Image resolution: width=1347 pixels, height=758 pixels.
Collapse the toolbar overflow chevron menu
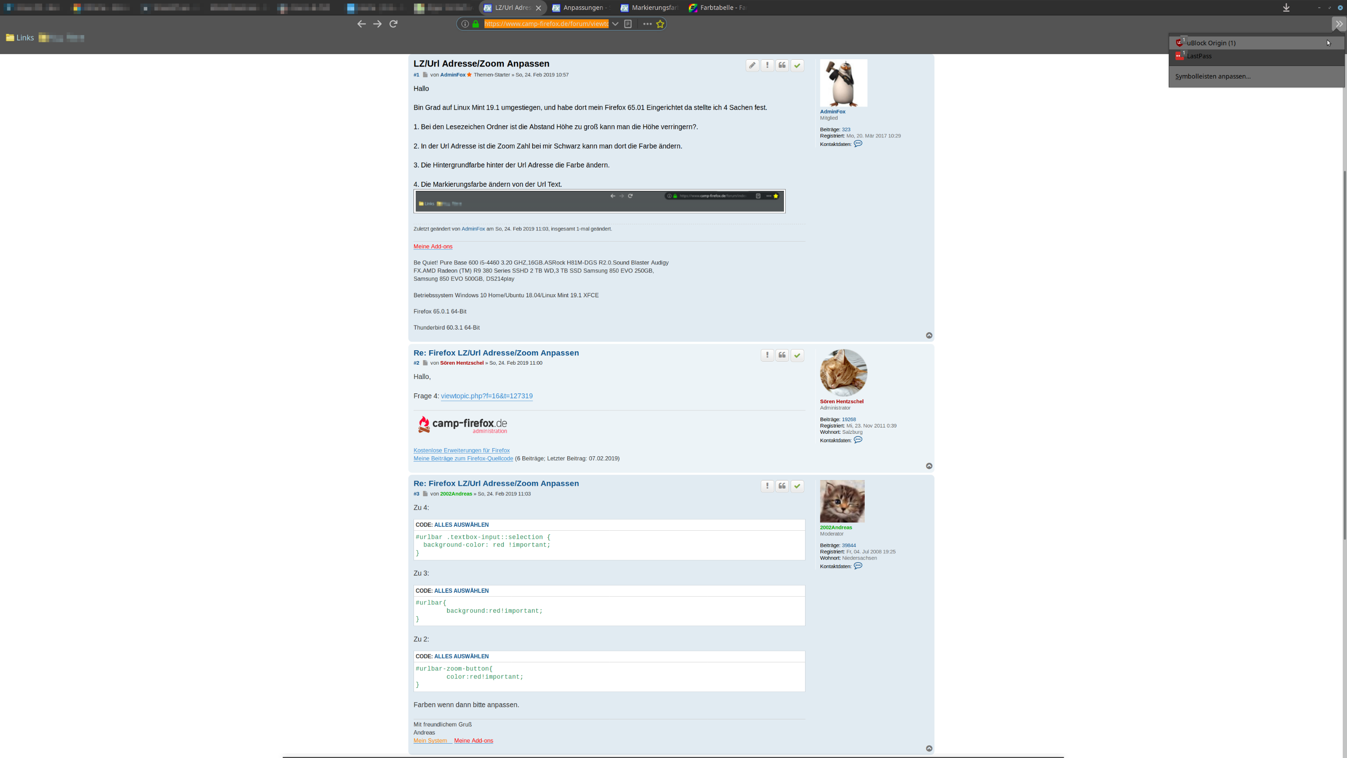point(1338,23)
